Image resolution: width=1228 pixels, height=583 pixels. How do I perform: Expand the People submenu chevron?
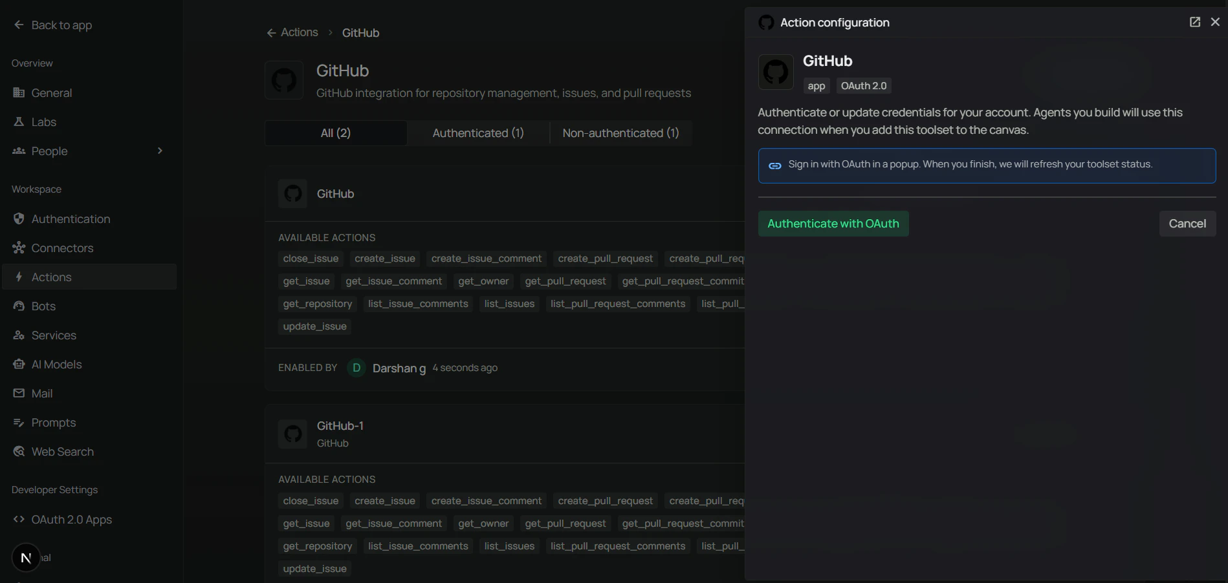point(160,151)
